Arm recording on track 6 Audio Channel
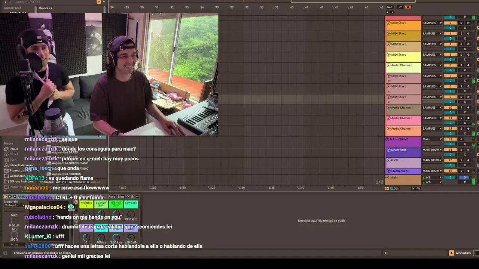479x269 pixels. pyautogui.click(x=468, y=65)
